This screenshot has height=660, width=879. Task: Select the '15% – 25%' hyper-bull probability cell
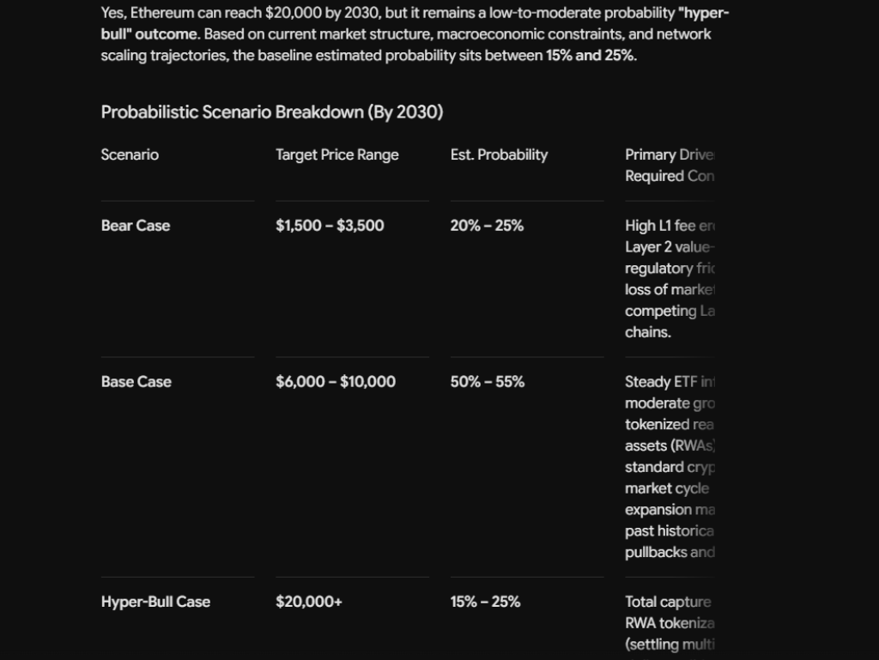click(x=485, y=602)
